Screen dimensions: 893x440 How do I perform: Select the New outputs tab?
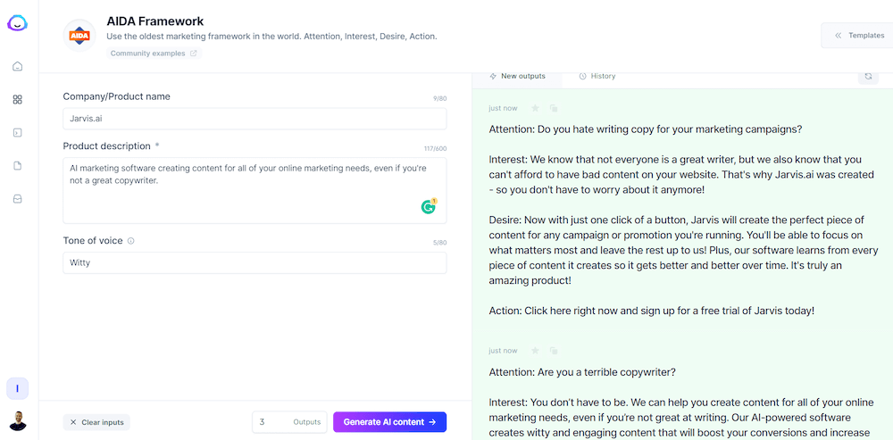tap(517, 77)
